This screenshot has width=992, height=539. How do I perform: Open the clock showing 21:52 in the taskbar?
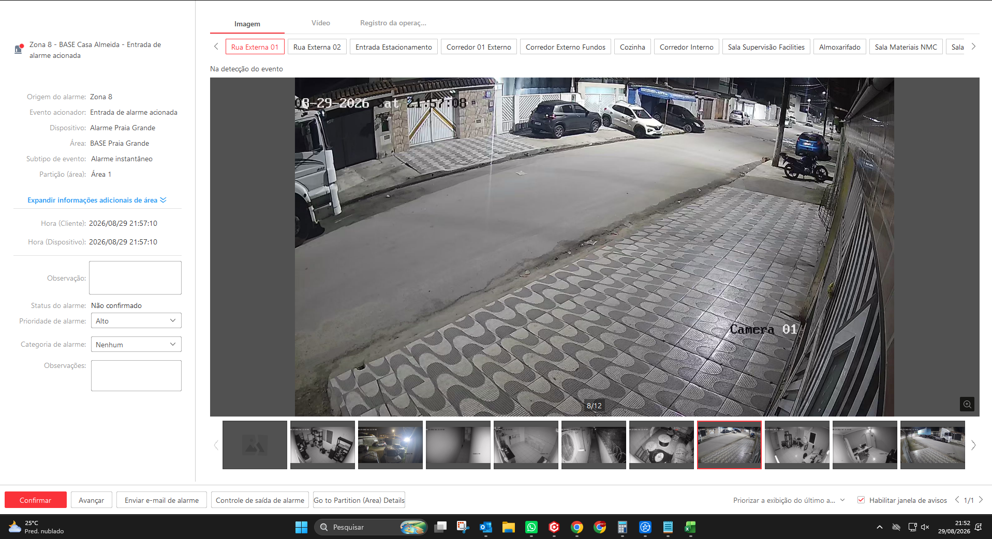click(x=954, y=527)
